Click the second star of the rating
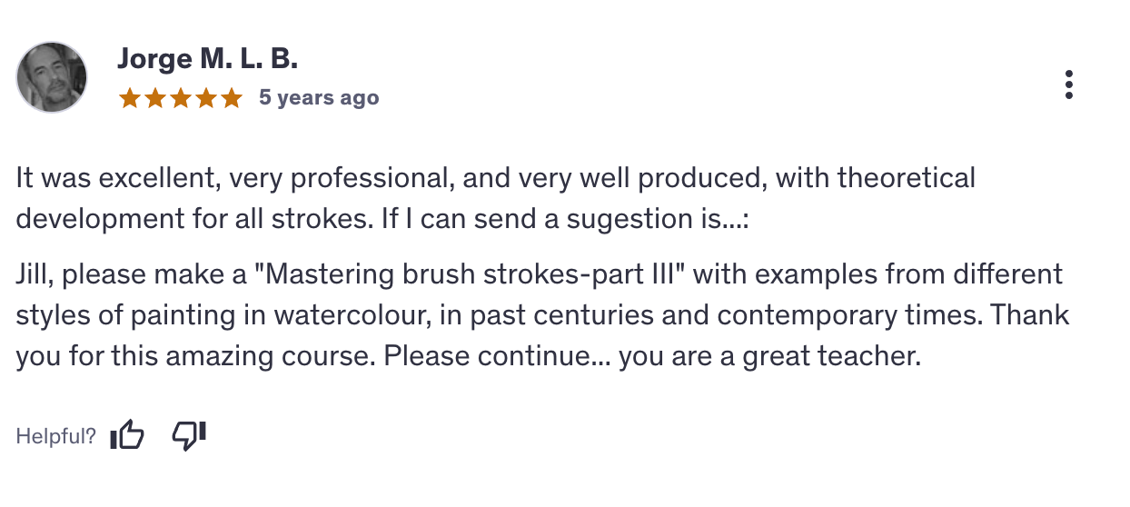Viewport: 1130px width, 507px height. [x=154, y=97]
